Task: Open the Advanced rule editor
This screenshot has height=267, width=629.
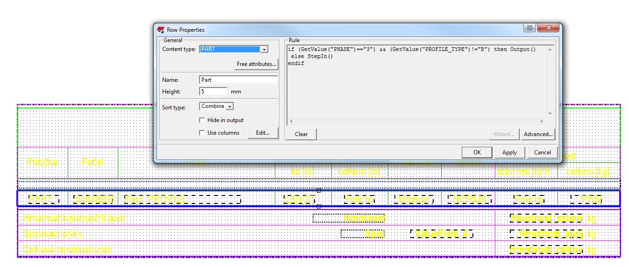Action: tap(538, 134)
